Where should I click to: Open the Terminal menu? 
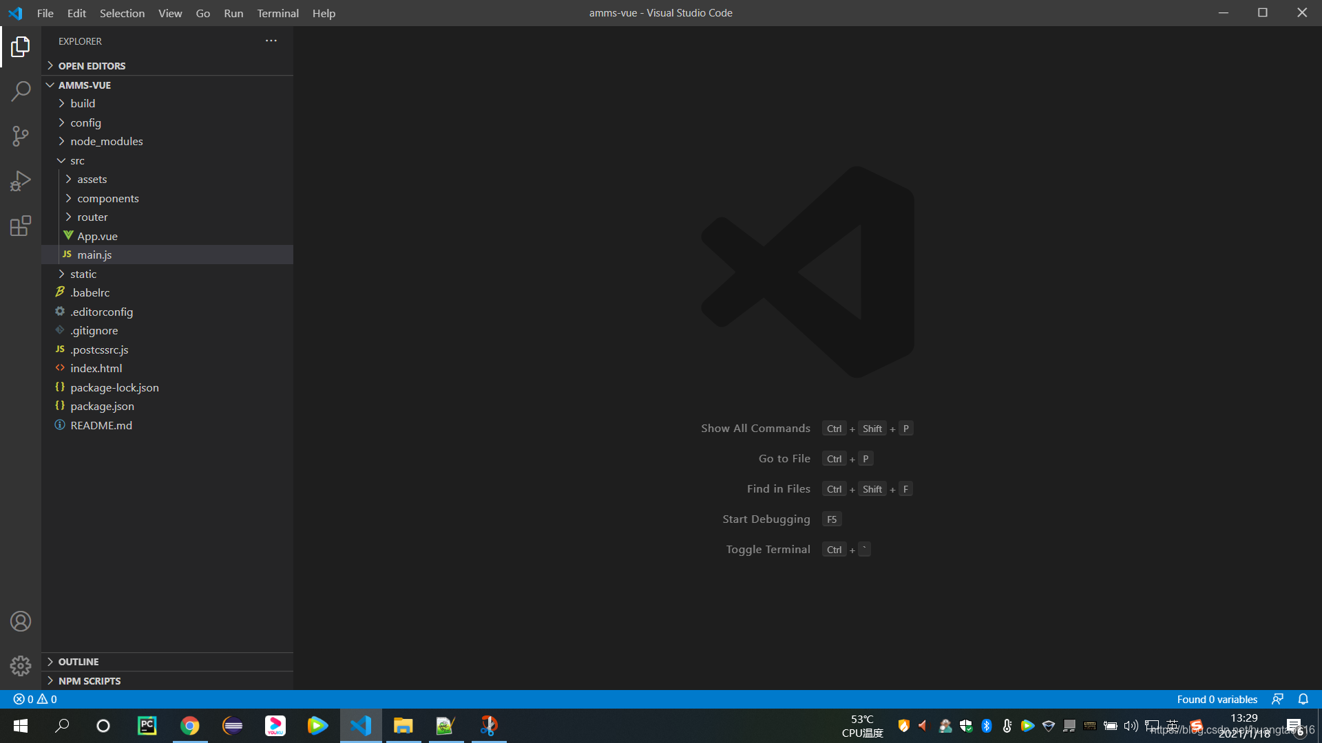point(277,13)
